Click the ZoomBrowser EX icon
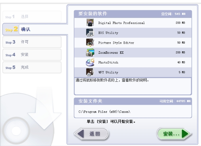The height and width of the screenshot is (146, 201). 90,52
